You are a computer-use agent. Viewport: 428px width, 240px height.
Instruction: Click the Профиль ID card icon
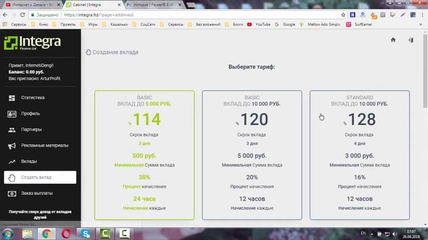click(12, 114)
